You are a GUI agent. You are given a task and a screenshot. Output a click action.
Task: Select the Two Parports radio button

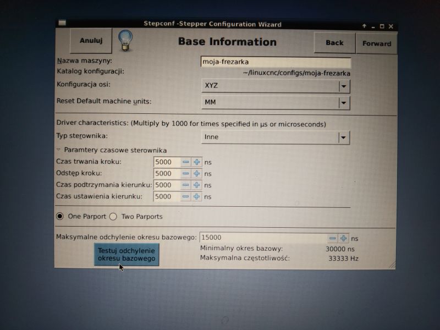(x=113, y=216)
